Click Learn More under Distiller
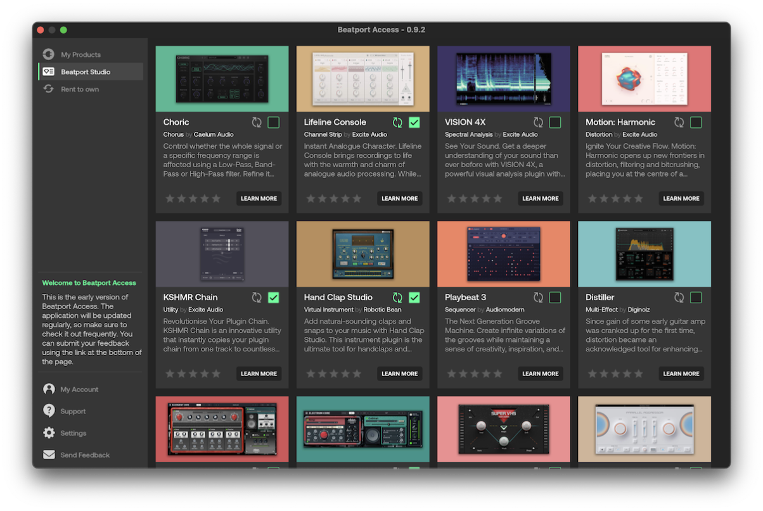 pyautogui.click(x=681, y=374)
